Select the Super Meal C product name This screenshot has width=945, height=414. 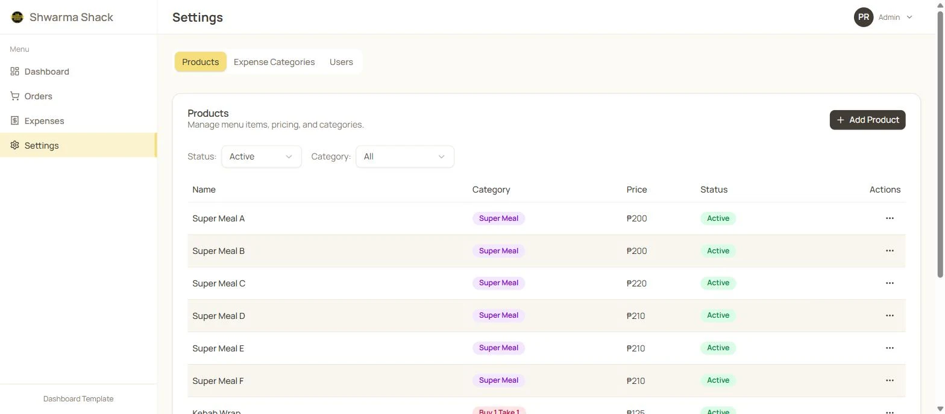click(x=219, y=283)
